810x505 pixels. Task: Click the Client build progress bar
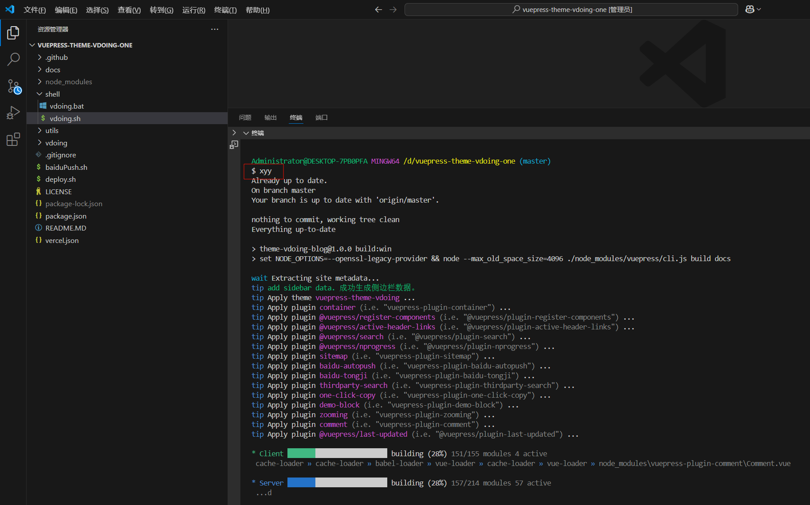coord(337,453)
